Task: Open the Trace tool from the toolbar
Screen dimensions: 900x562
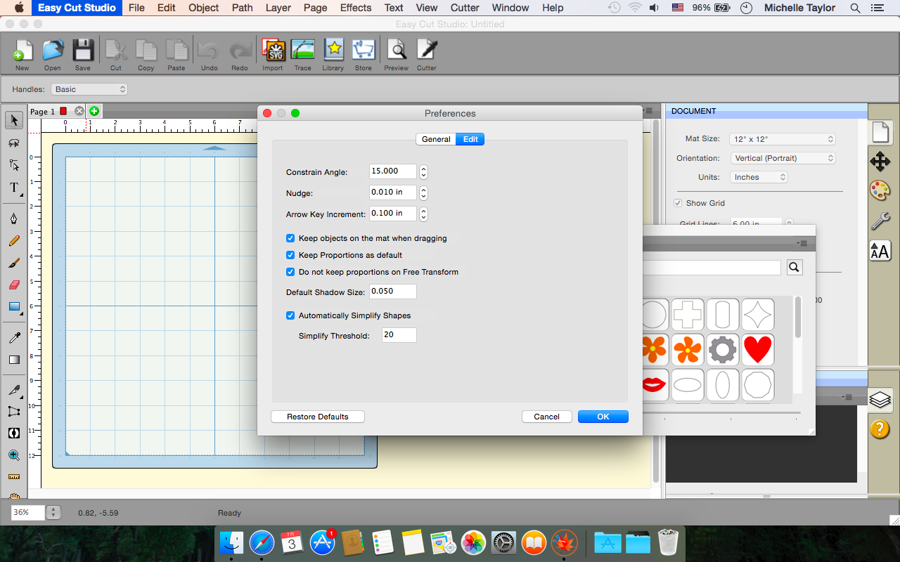Action: point(302,49)
